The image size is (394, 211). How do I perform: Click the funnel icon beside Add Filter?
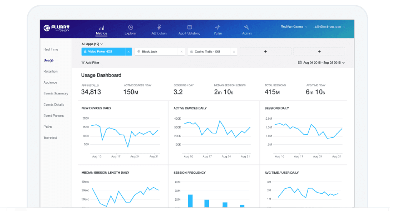83,63
